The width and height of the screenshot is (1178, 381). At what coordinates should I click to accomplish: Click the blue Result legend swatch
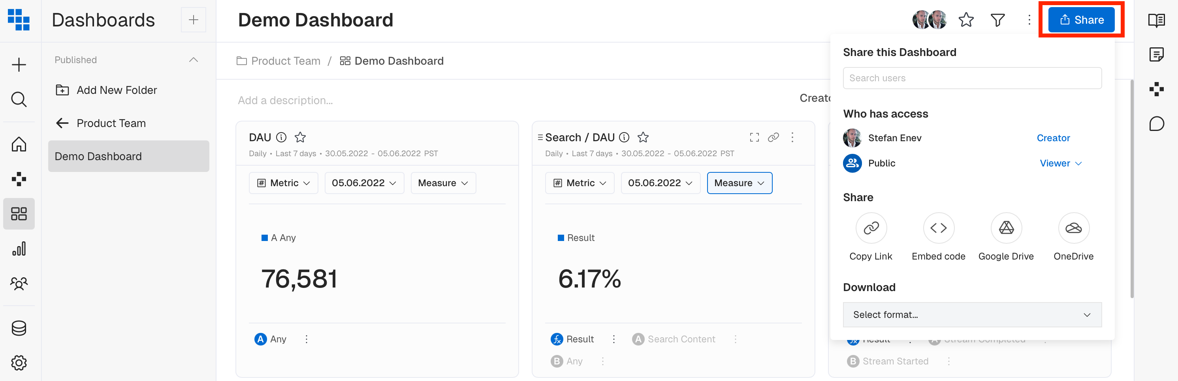click(x=561, y=237)
